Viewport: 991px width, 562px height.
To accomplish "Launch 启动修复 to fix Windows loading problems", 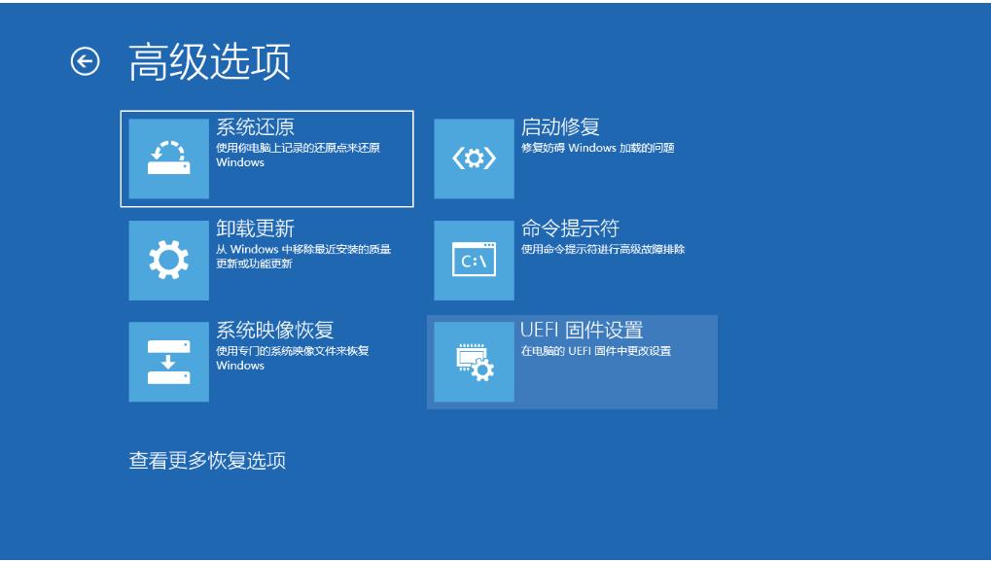I will [x=574, y=158].
